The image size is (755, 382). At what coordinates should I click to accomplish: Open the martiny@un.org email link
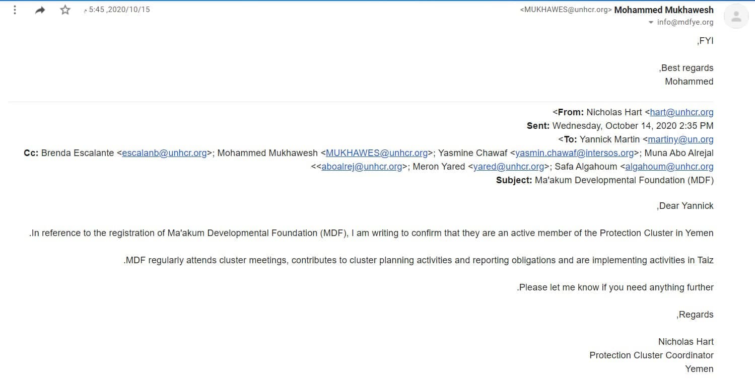(680, 139)
